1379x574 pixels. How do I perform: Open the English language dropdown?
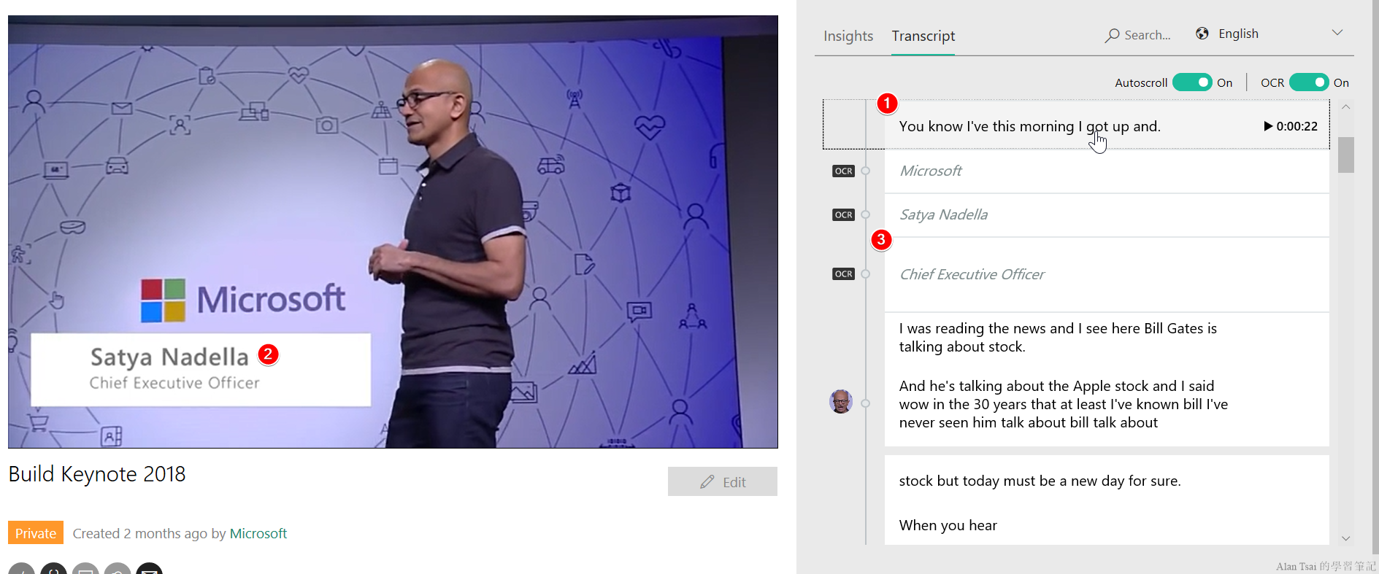(x=1270, y=34)
